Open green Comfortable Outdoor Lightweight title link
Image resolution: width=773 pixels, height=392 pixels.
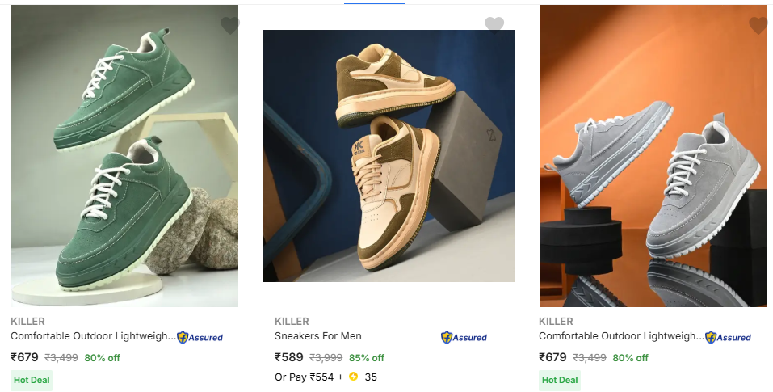[x=93, y=336]
